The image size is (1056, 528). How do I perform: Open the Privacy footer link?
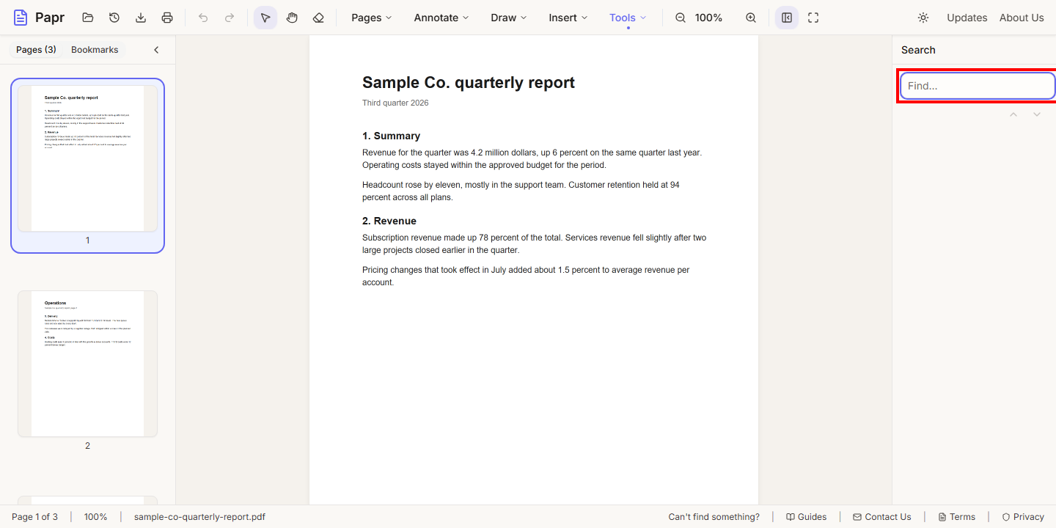tap(1023, 517)
